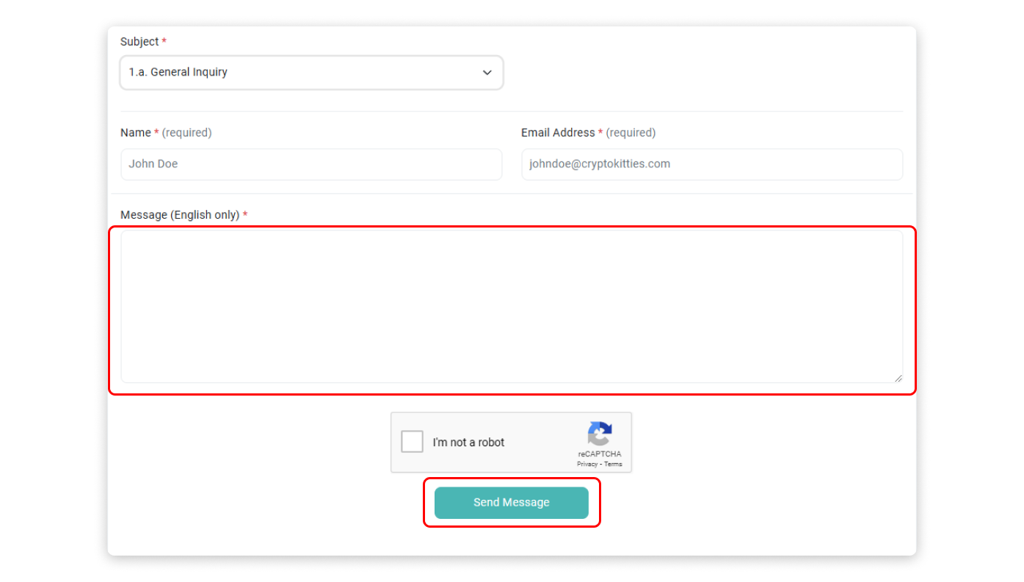This screenshot has width=1024, height=582.
Task: Click '(required)' text beside Email Address label
Action: (631, 133)
